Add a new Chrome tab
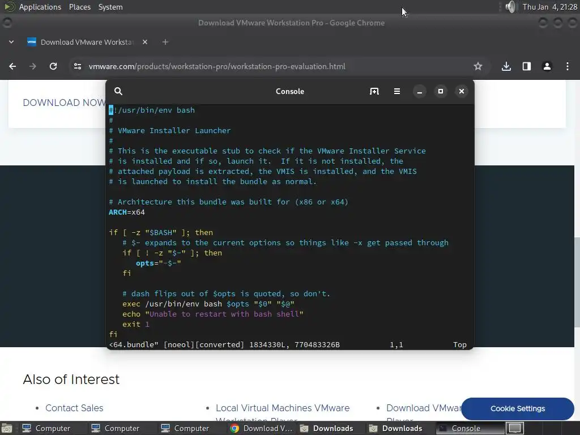This screenshot has height=435, width=580. (x=165, y=42)
